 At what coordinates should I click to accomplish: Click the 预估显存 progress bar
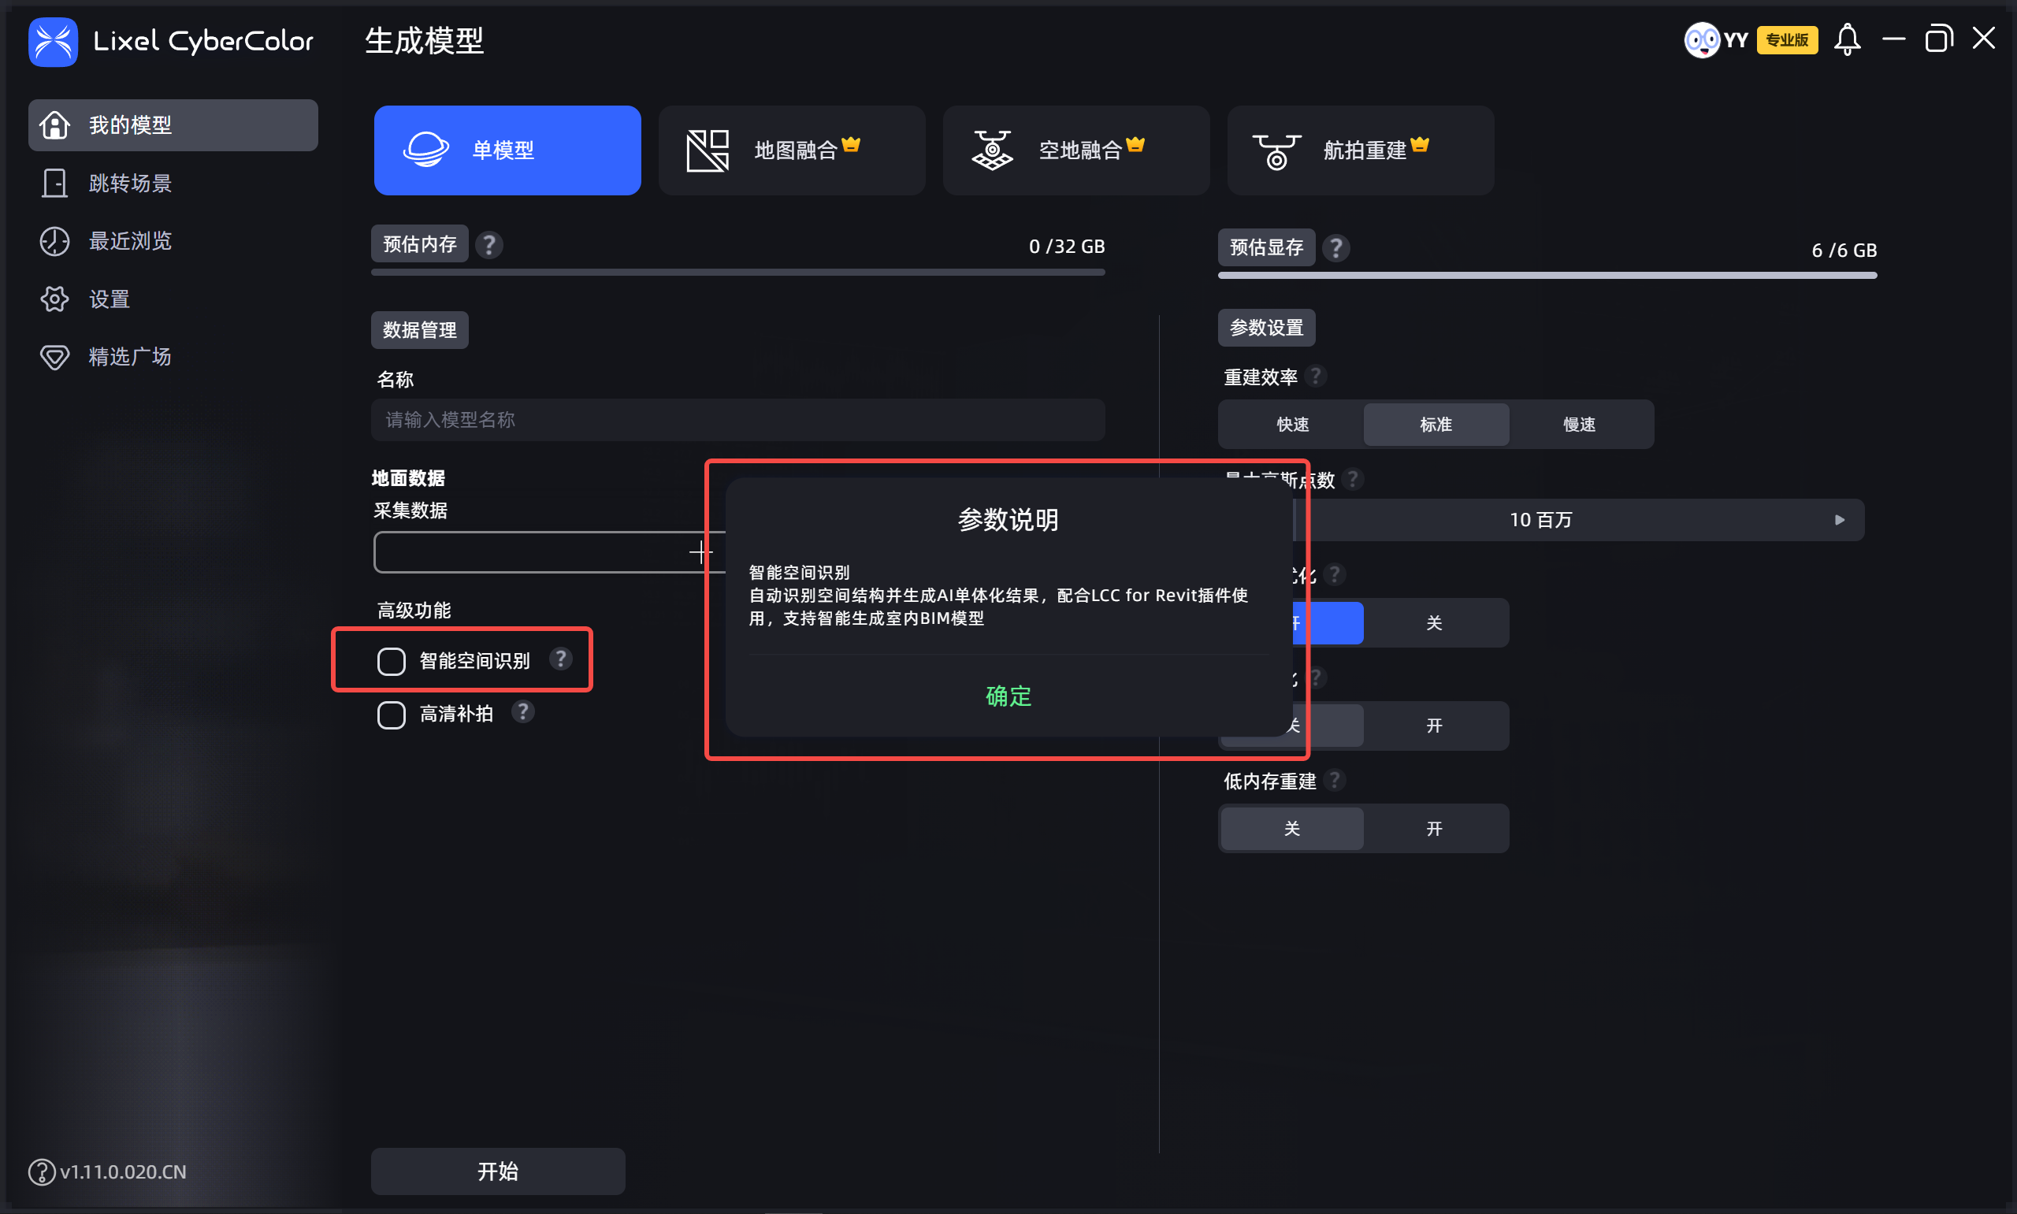(x=1547, y=276)
